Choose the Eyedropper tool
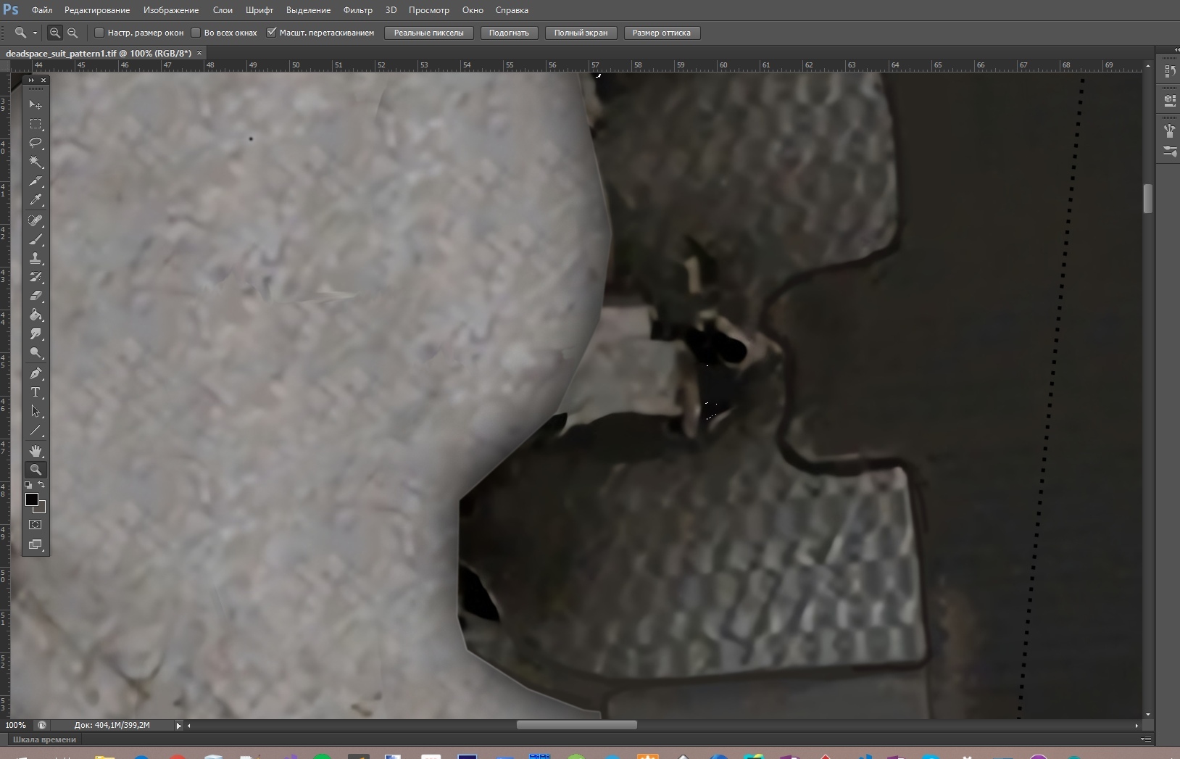Screen dimensions: 1180x759 coord(36,200)
